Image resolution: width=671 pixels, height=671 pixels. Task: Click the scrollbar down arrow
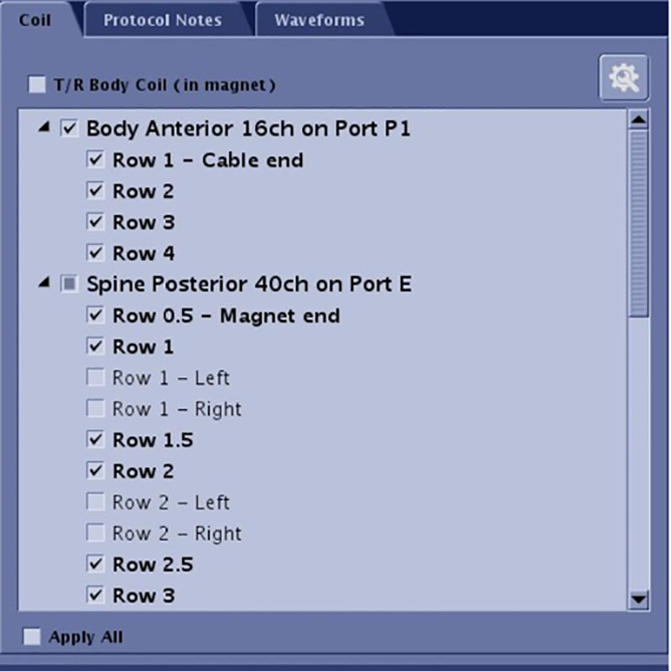(x=639, y=599)
